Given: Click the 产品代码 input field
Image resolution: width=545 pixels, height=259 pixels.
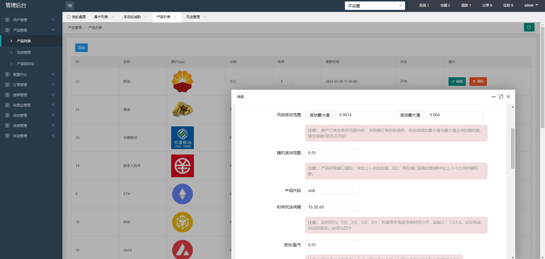Looking at the screenshot, I should click(x=332, y=191).
